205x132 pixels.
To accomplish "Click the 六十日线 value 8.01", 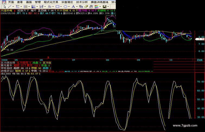I will 72,11.
